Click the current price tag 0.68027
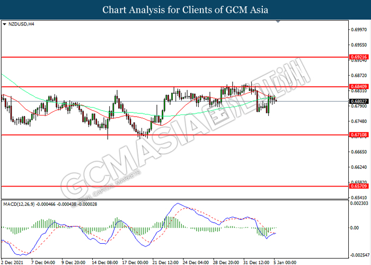Image resolution: width=371 pixels, height=265 pixels. (x=359, y=101)
